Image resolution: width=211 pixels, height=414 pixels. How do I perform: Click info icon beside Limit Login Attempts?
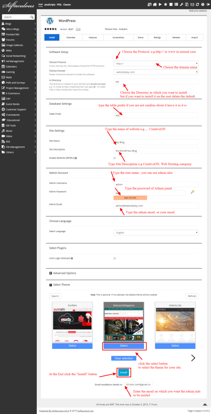[72, 258]
